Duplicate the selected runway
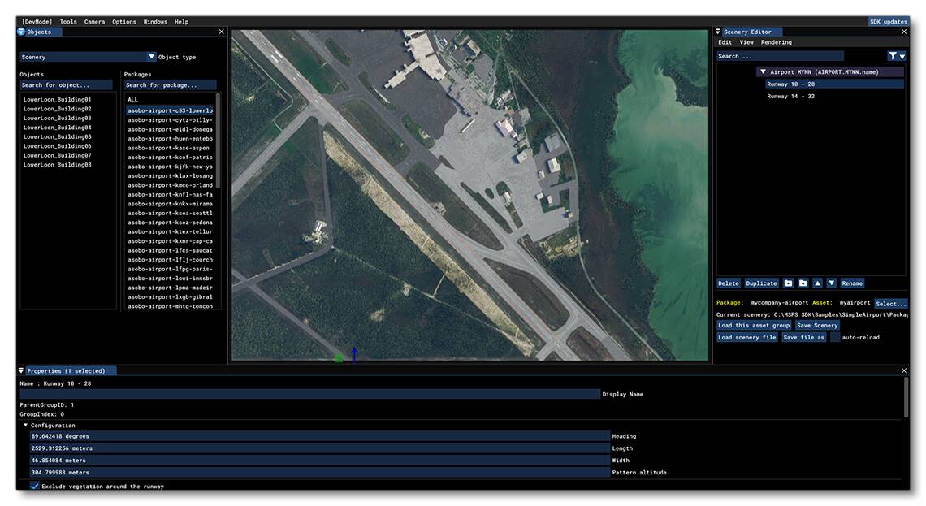Viewport: 926px width, 506px height. [x=761, y=283]
